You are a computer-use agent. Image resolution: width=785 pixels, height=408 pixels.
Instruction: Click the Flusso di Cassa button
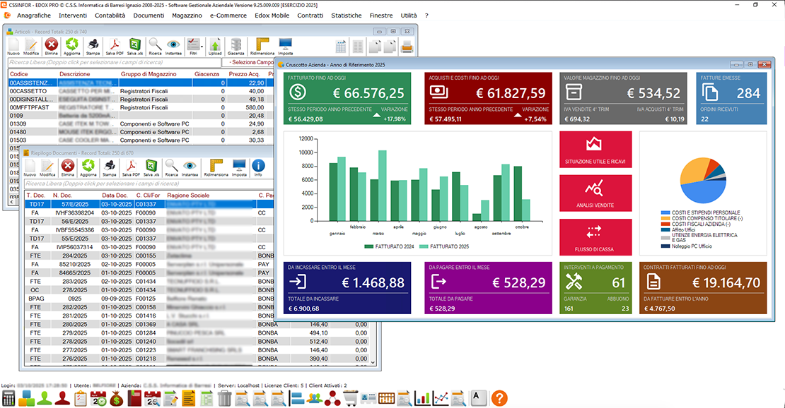[x=594, y=236]
